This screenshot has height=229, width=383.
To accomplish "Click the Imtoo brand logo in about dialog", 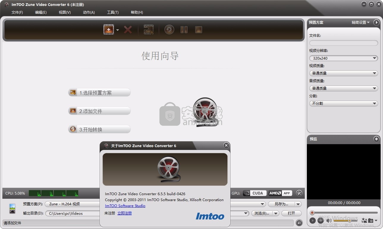I will click(210, 216).
